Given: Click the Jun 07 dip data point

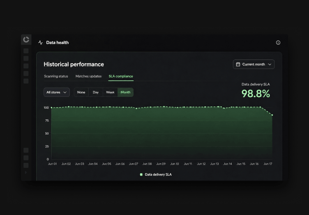Looking at the screenshot, I should [136, 108].
